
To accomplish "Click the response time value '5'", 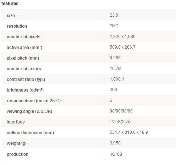I will click(111, 100).
